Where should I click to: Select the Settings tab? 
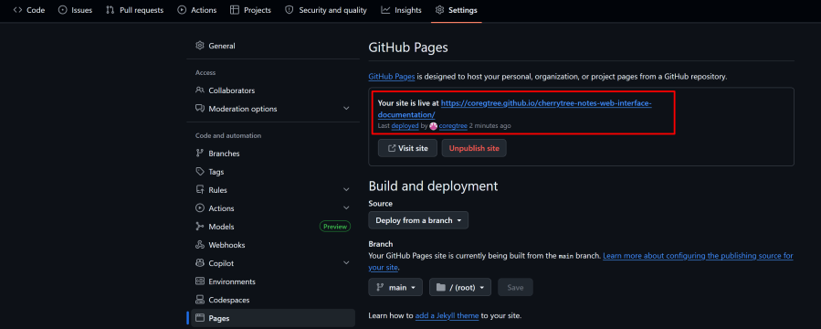click(x=456, y=10)
